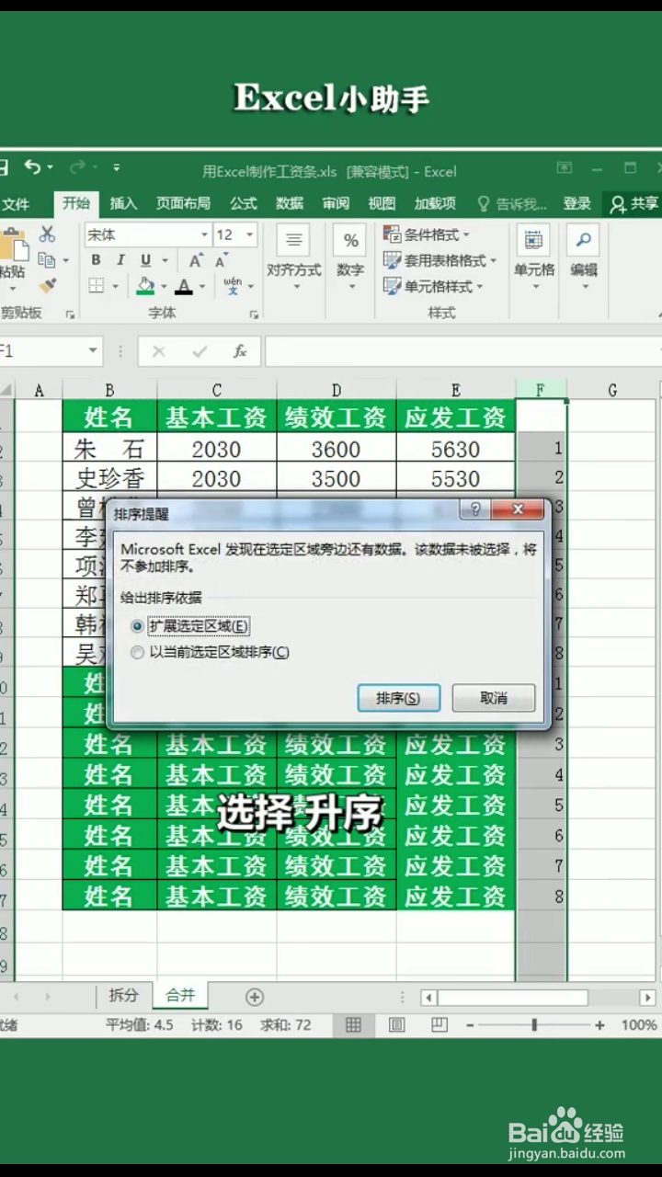
Task: Click the formula bar cancel X icon
Action: (x=158, y=351)
